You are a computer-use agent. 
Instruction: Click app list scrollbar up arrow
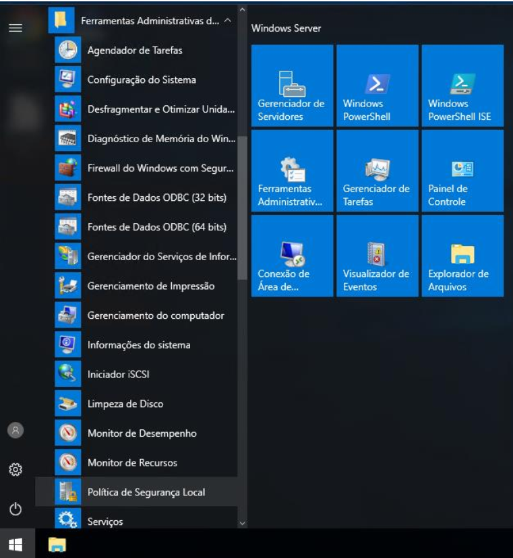(x=243, y=10)
